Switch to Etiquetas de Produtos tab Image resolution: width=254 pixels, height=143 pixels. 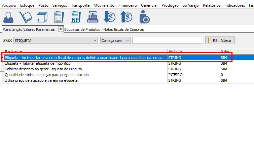click(x=82, y=29)
